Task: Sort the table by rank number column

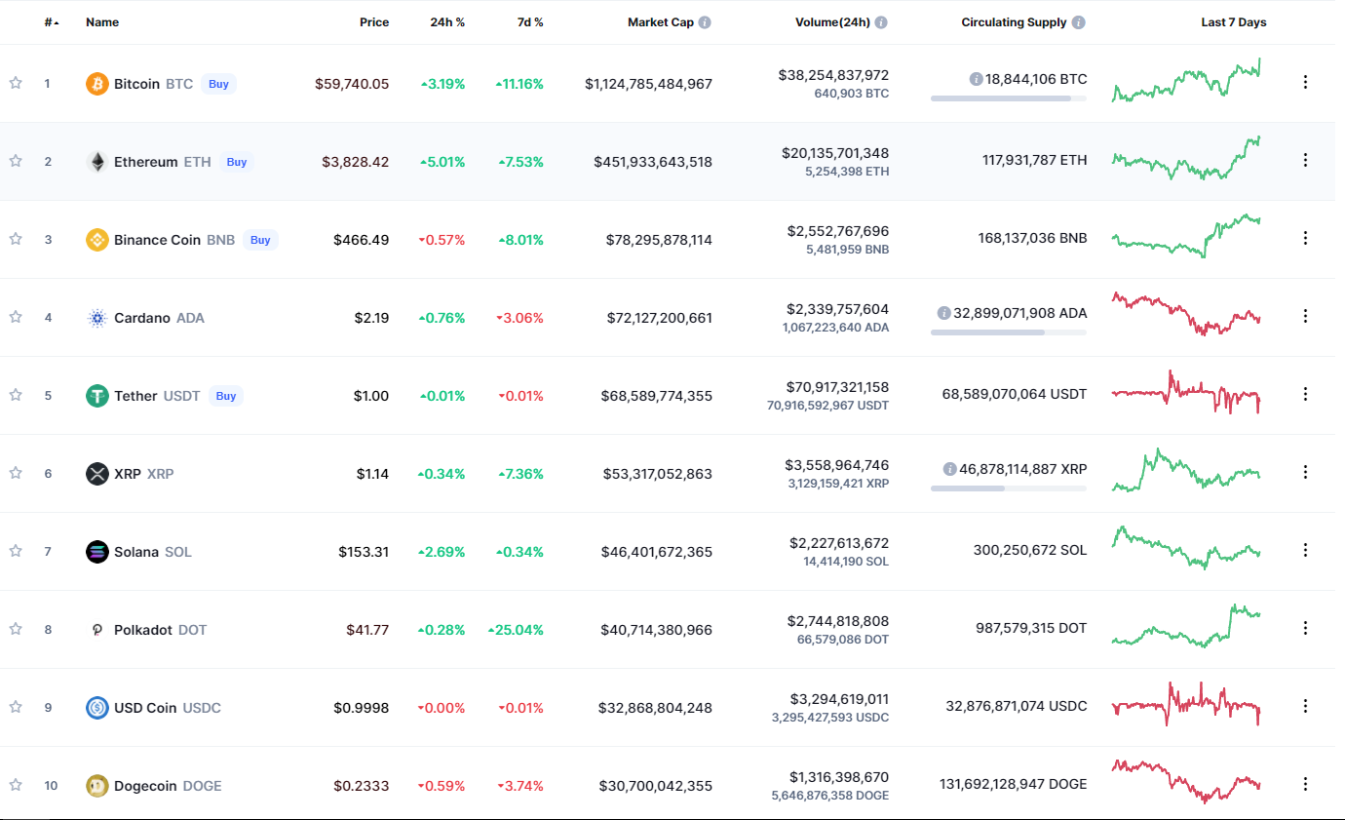Action: pos(51,22)
